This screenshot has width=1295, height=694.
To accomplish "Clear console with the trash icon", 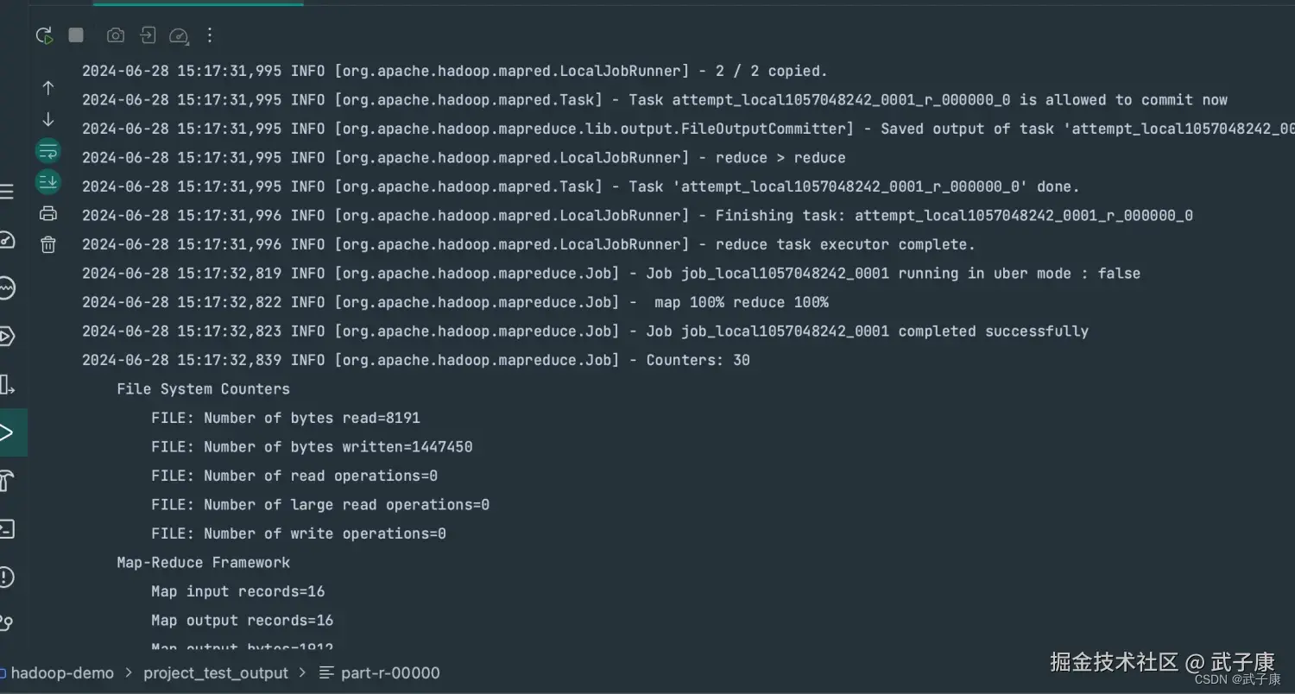I will click(48, 245).
